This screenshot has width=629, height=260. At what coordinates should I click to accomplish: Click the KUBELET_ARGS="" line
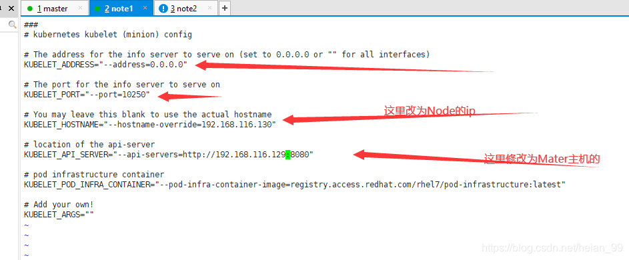[59, 215]
